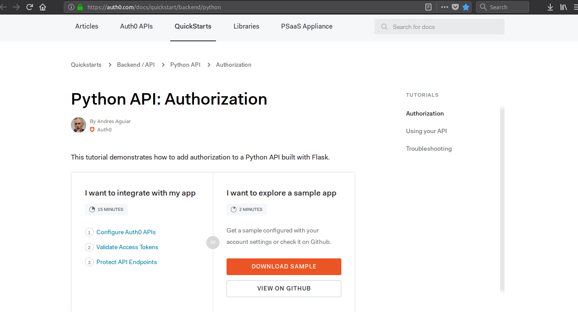Click step number 3 circle

pos(89,262)
